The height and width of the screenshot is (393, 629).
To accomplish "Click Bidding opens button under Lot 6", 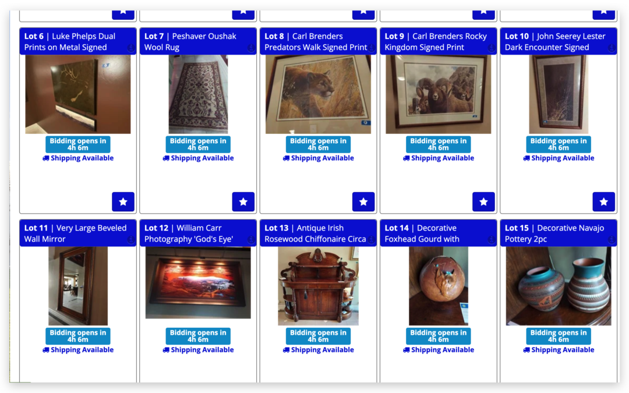I will tap(78, 144).
